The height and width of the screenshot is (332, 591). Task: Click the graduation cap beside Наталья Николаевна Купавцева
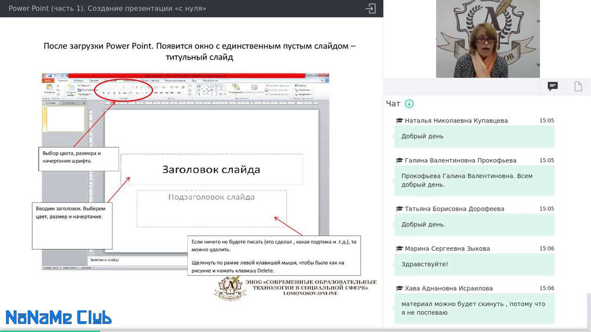point(399,121)
